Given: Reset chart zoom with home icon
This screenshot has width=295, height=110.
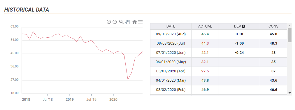Looking at the screenshot, I should click(134, 22).
